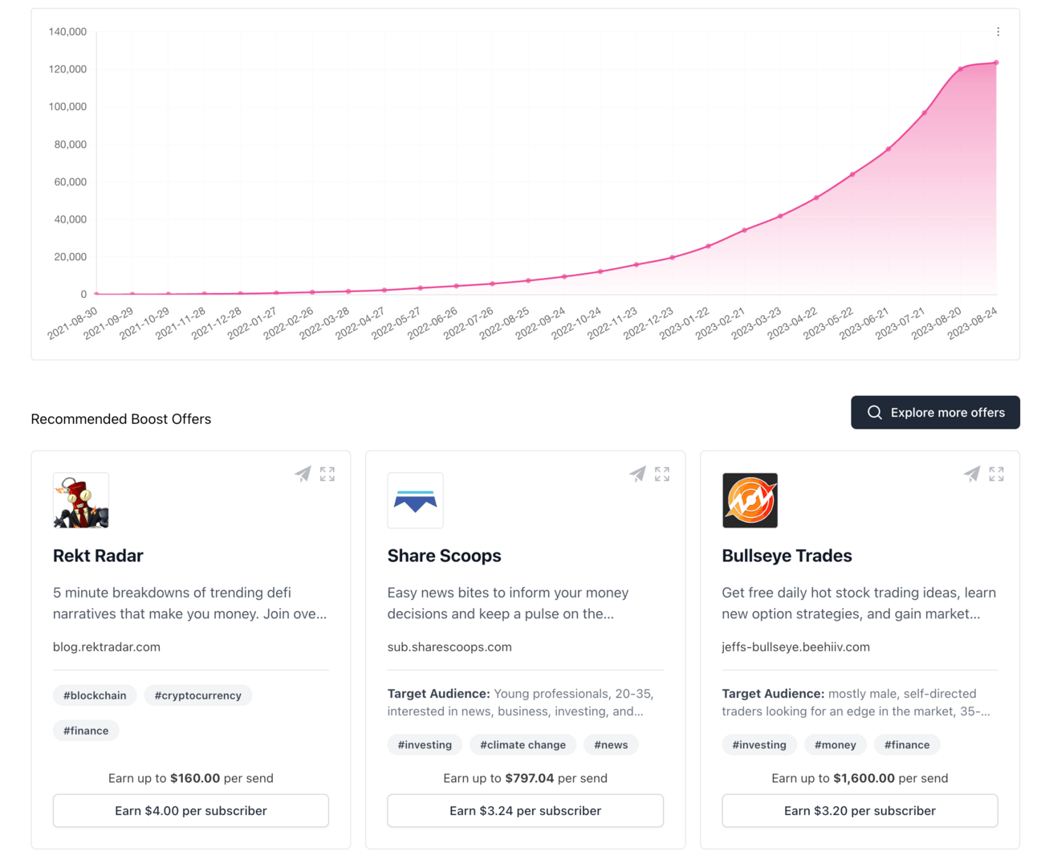Screen dimensions: 1037x860
Task: Expand the Rekt Radar offer card
Action: (327, 475)
